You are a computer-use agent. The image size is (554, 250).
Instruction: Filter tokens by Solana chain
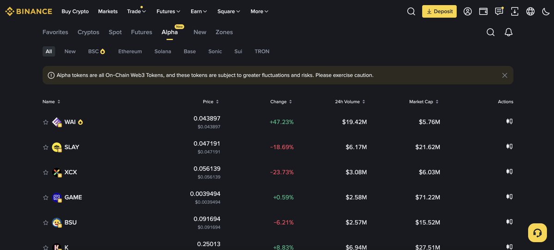click(x=163, y=51)
